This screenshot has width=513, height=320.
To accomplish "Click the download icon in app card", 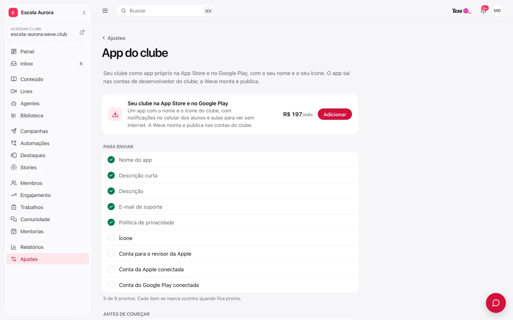I will click(x=115, y=114).
